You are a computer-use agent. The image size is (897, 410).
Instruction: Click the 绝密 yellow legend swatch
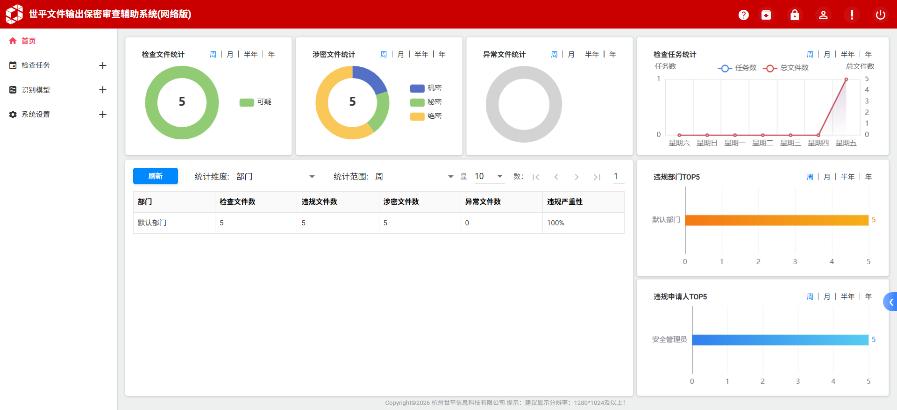click(x=417, y=116)
